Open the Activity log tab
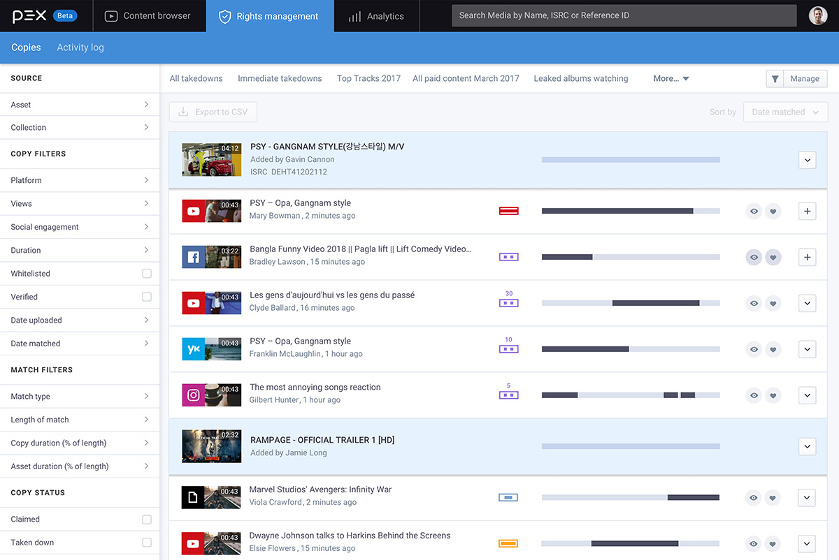Image resolution: width=839 pixels, height=560 pixels. 80,47
